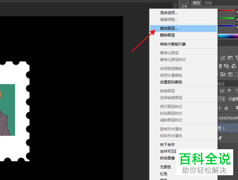
Task: Click the effects row under layer 1
Action: (x=228, y=138)
